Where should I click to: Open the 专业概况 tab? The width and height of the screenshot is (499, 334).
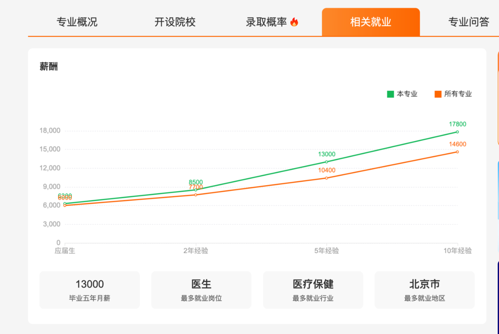click(77, 22)
